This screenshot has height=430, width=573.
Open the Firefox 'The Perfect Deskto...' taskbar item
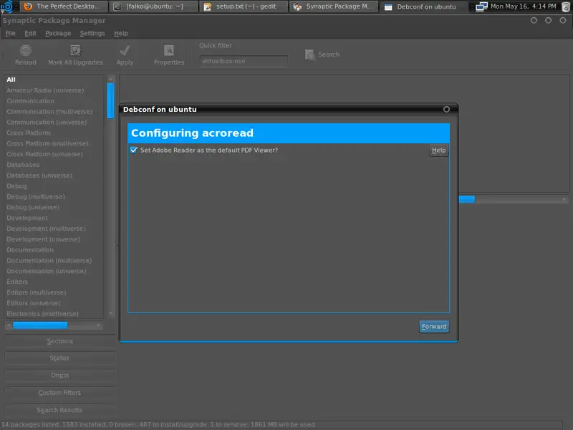point(63,6)
